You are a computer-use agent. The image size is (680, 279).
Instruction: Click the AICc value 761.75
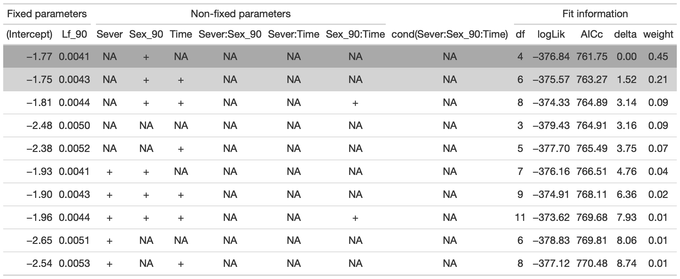coord(592,57)
